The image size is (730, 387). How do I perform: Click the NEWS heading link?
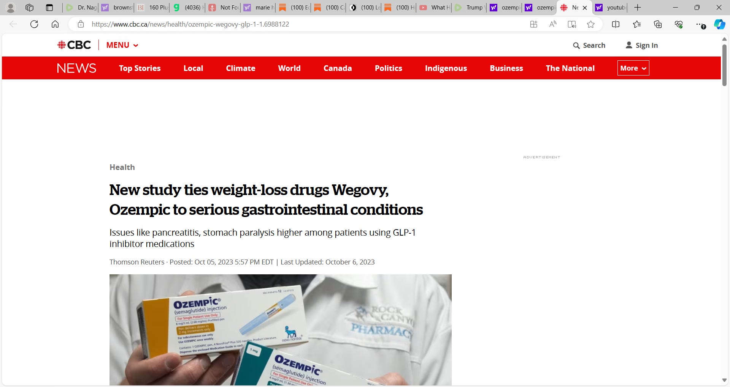pos(76,68)
